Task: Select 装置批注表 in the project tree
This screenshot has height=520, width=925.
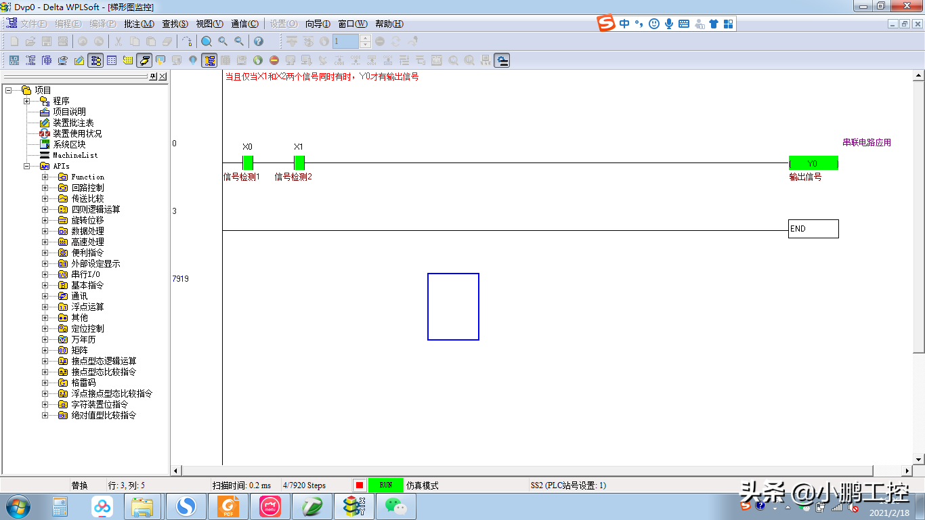Action: point(74,123)
